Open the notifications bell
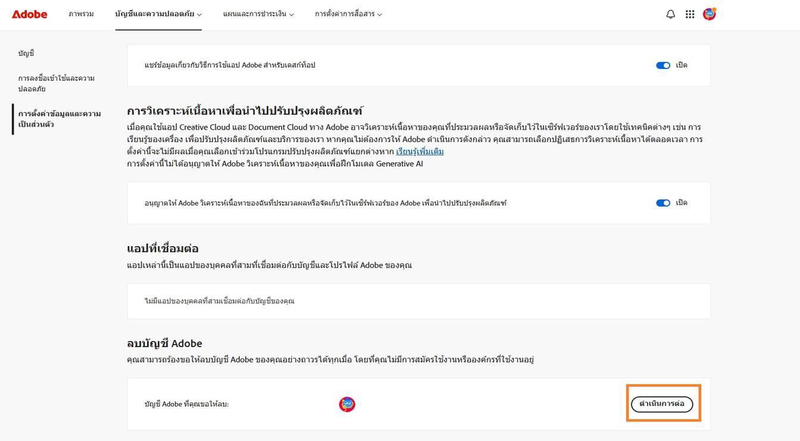 tap(670, 14)
